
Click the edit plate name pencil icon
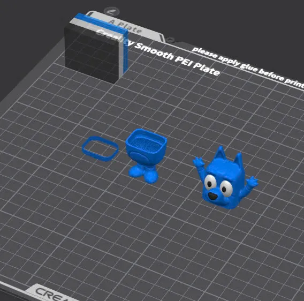tap(111, 12)
